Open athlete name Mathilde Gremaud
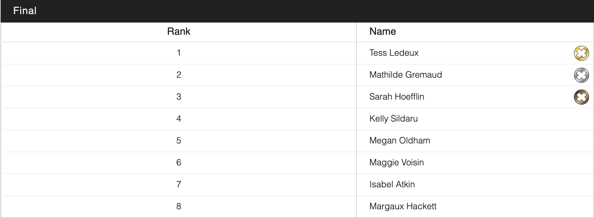The image size is (594, 218). [405, 75]
